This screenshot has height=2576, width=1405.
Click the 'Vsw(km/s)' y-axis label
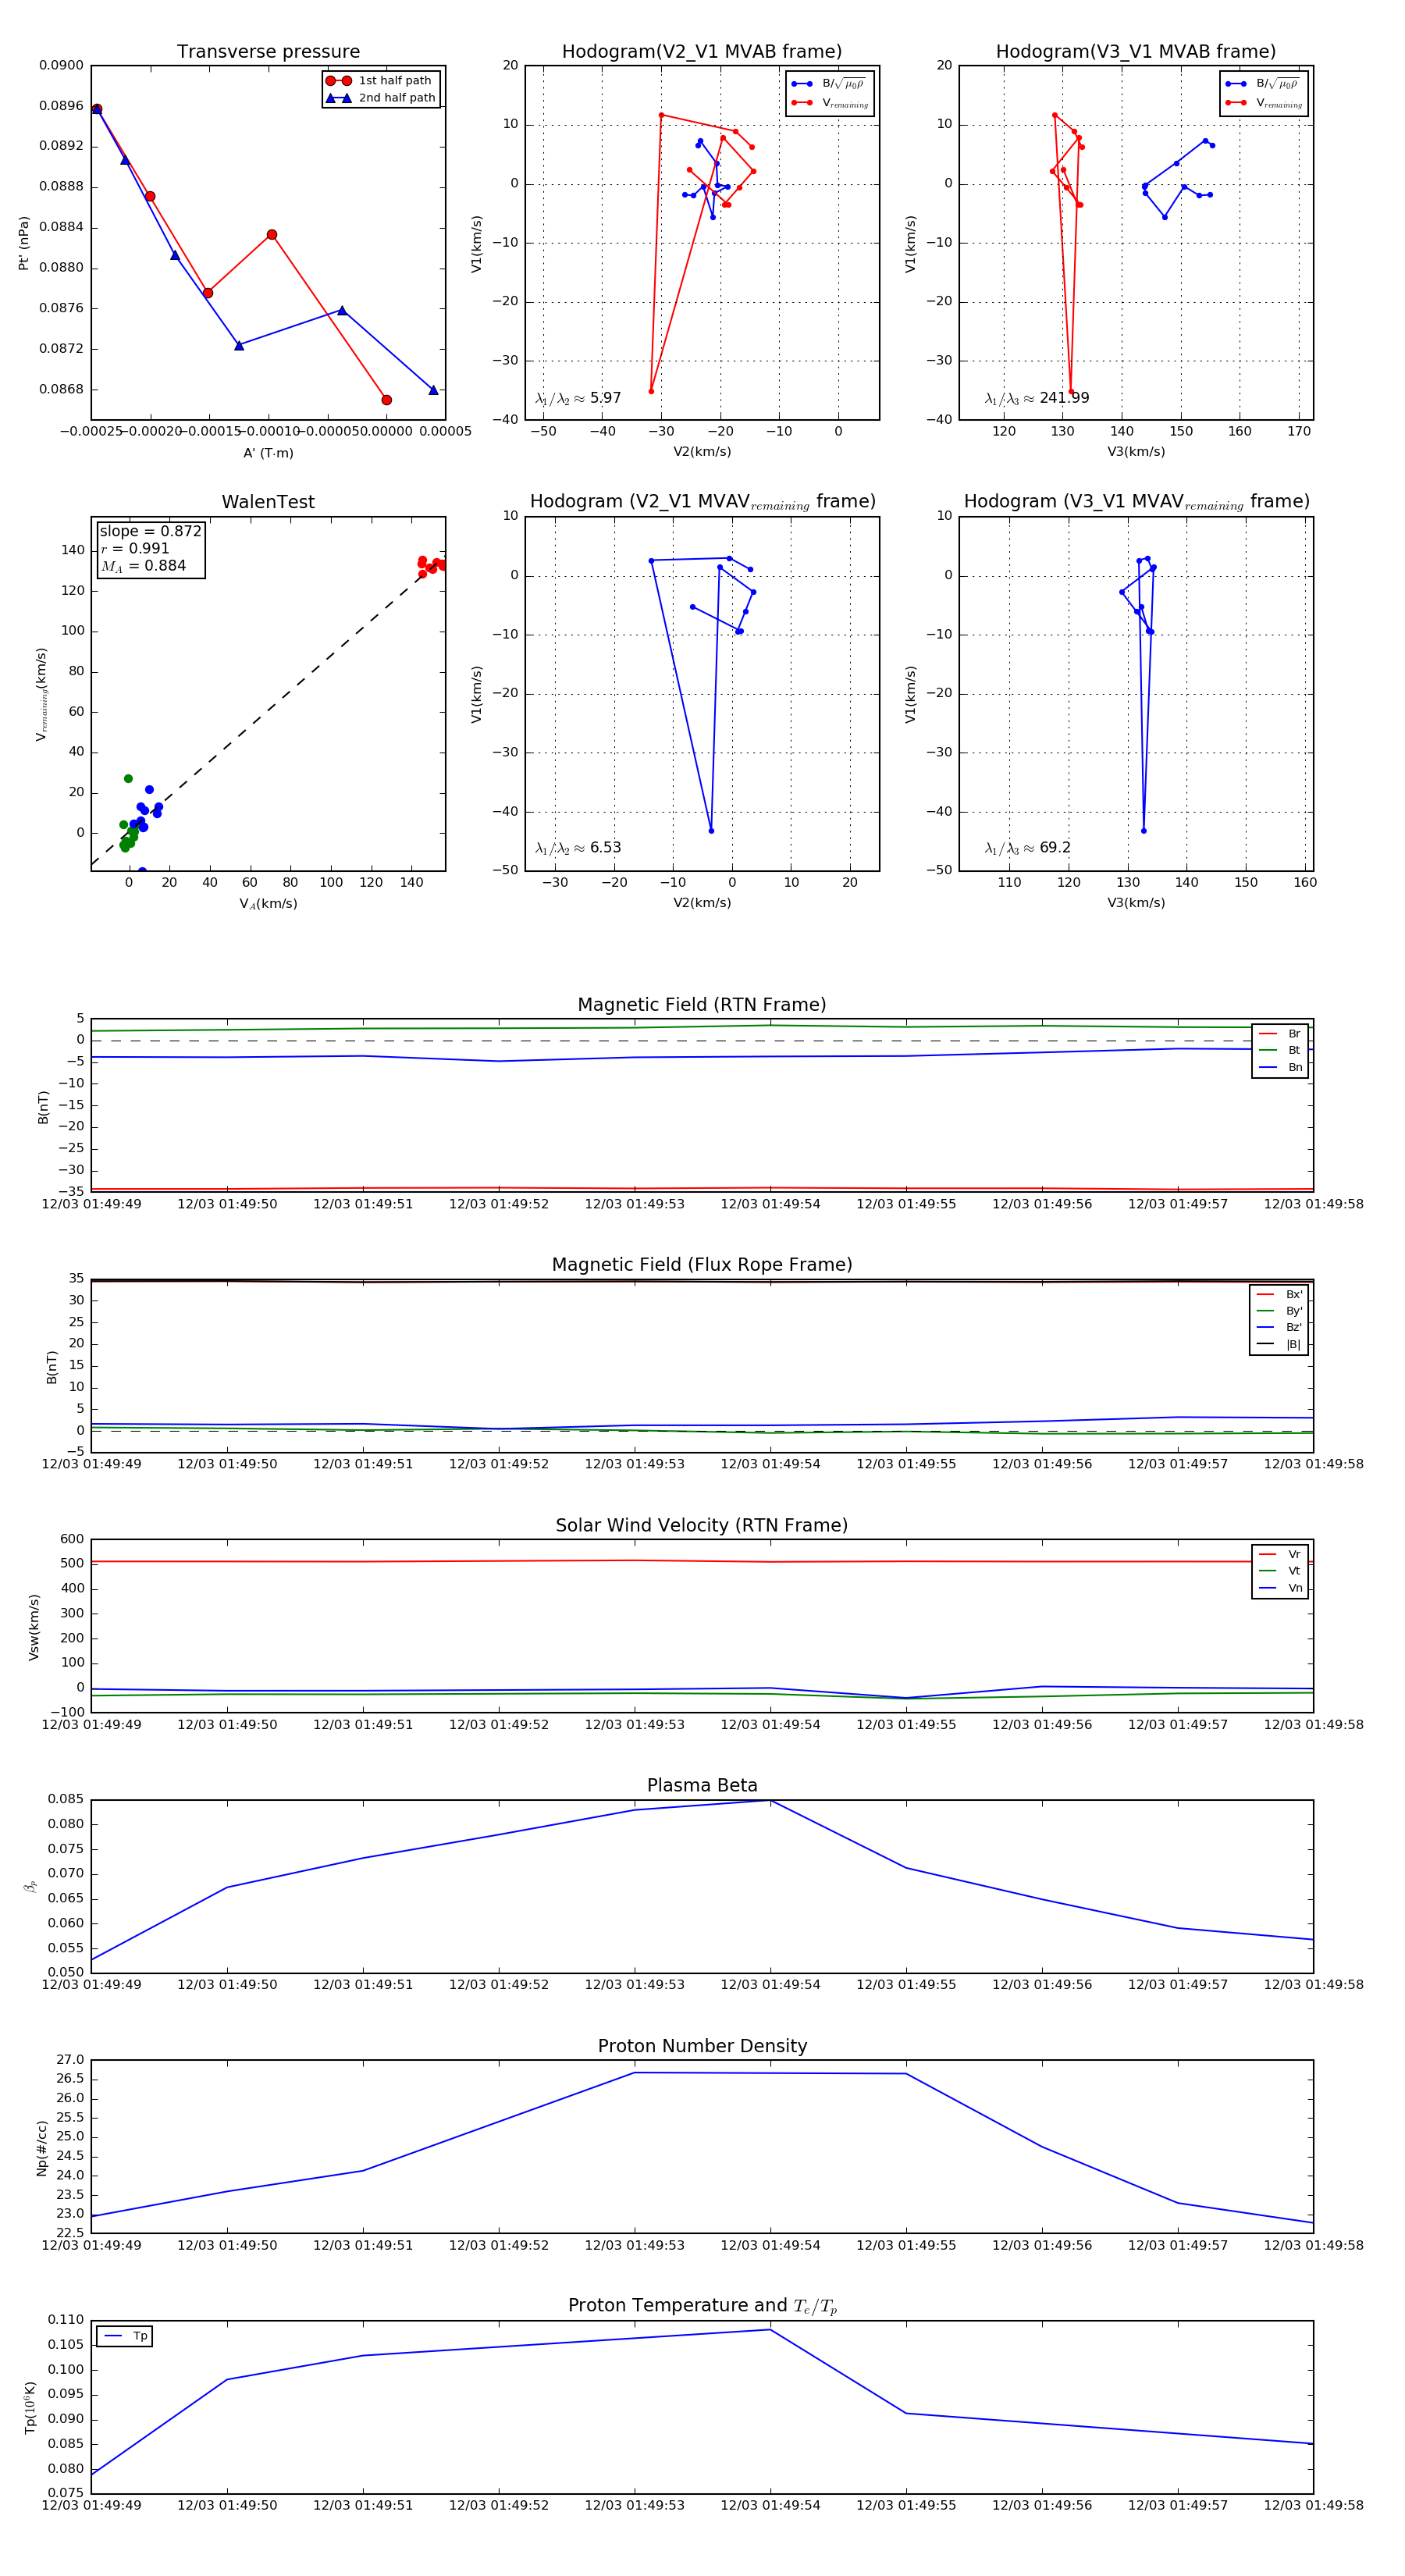34,1627
